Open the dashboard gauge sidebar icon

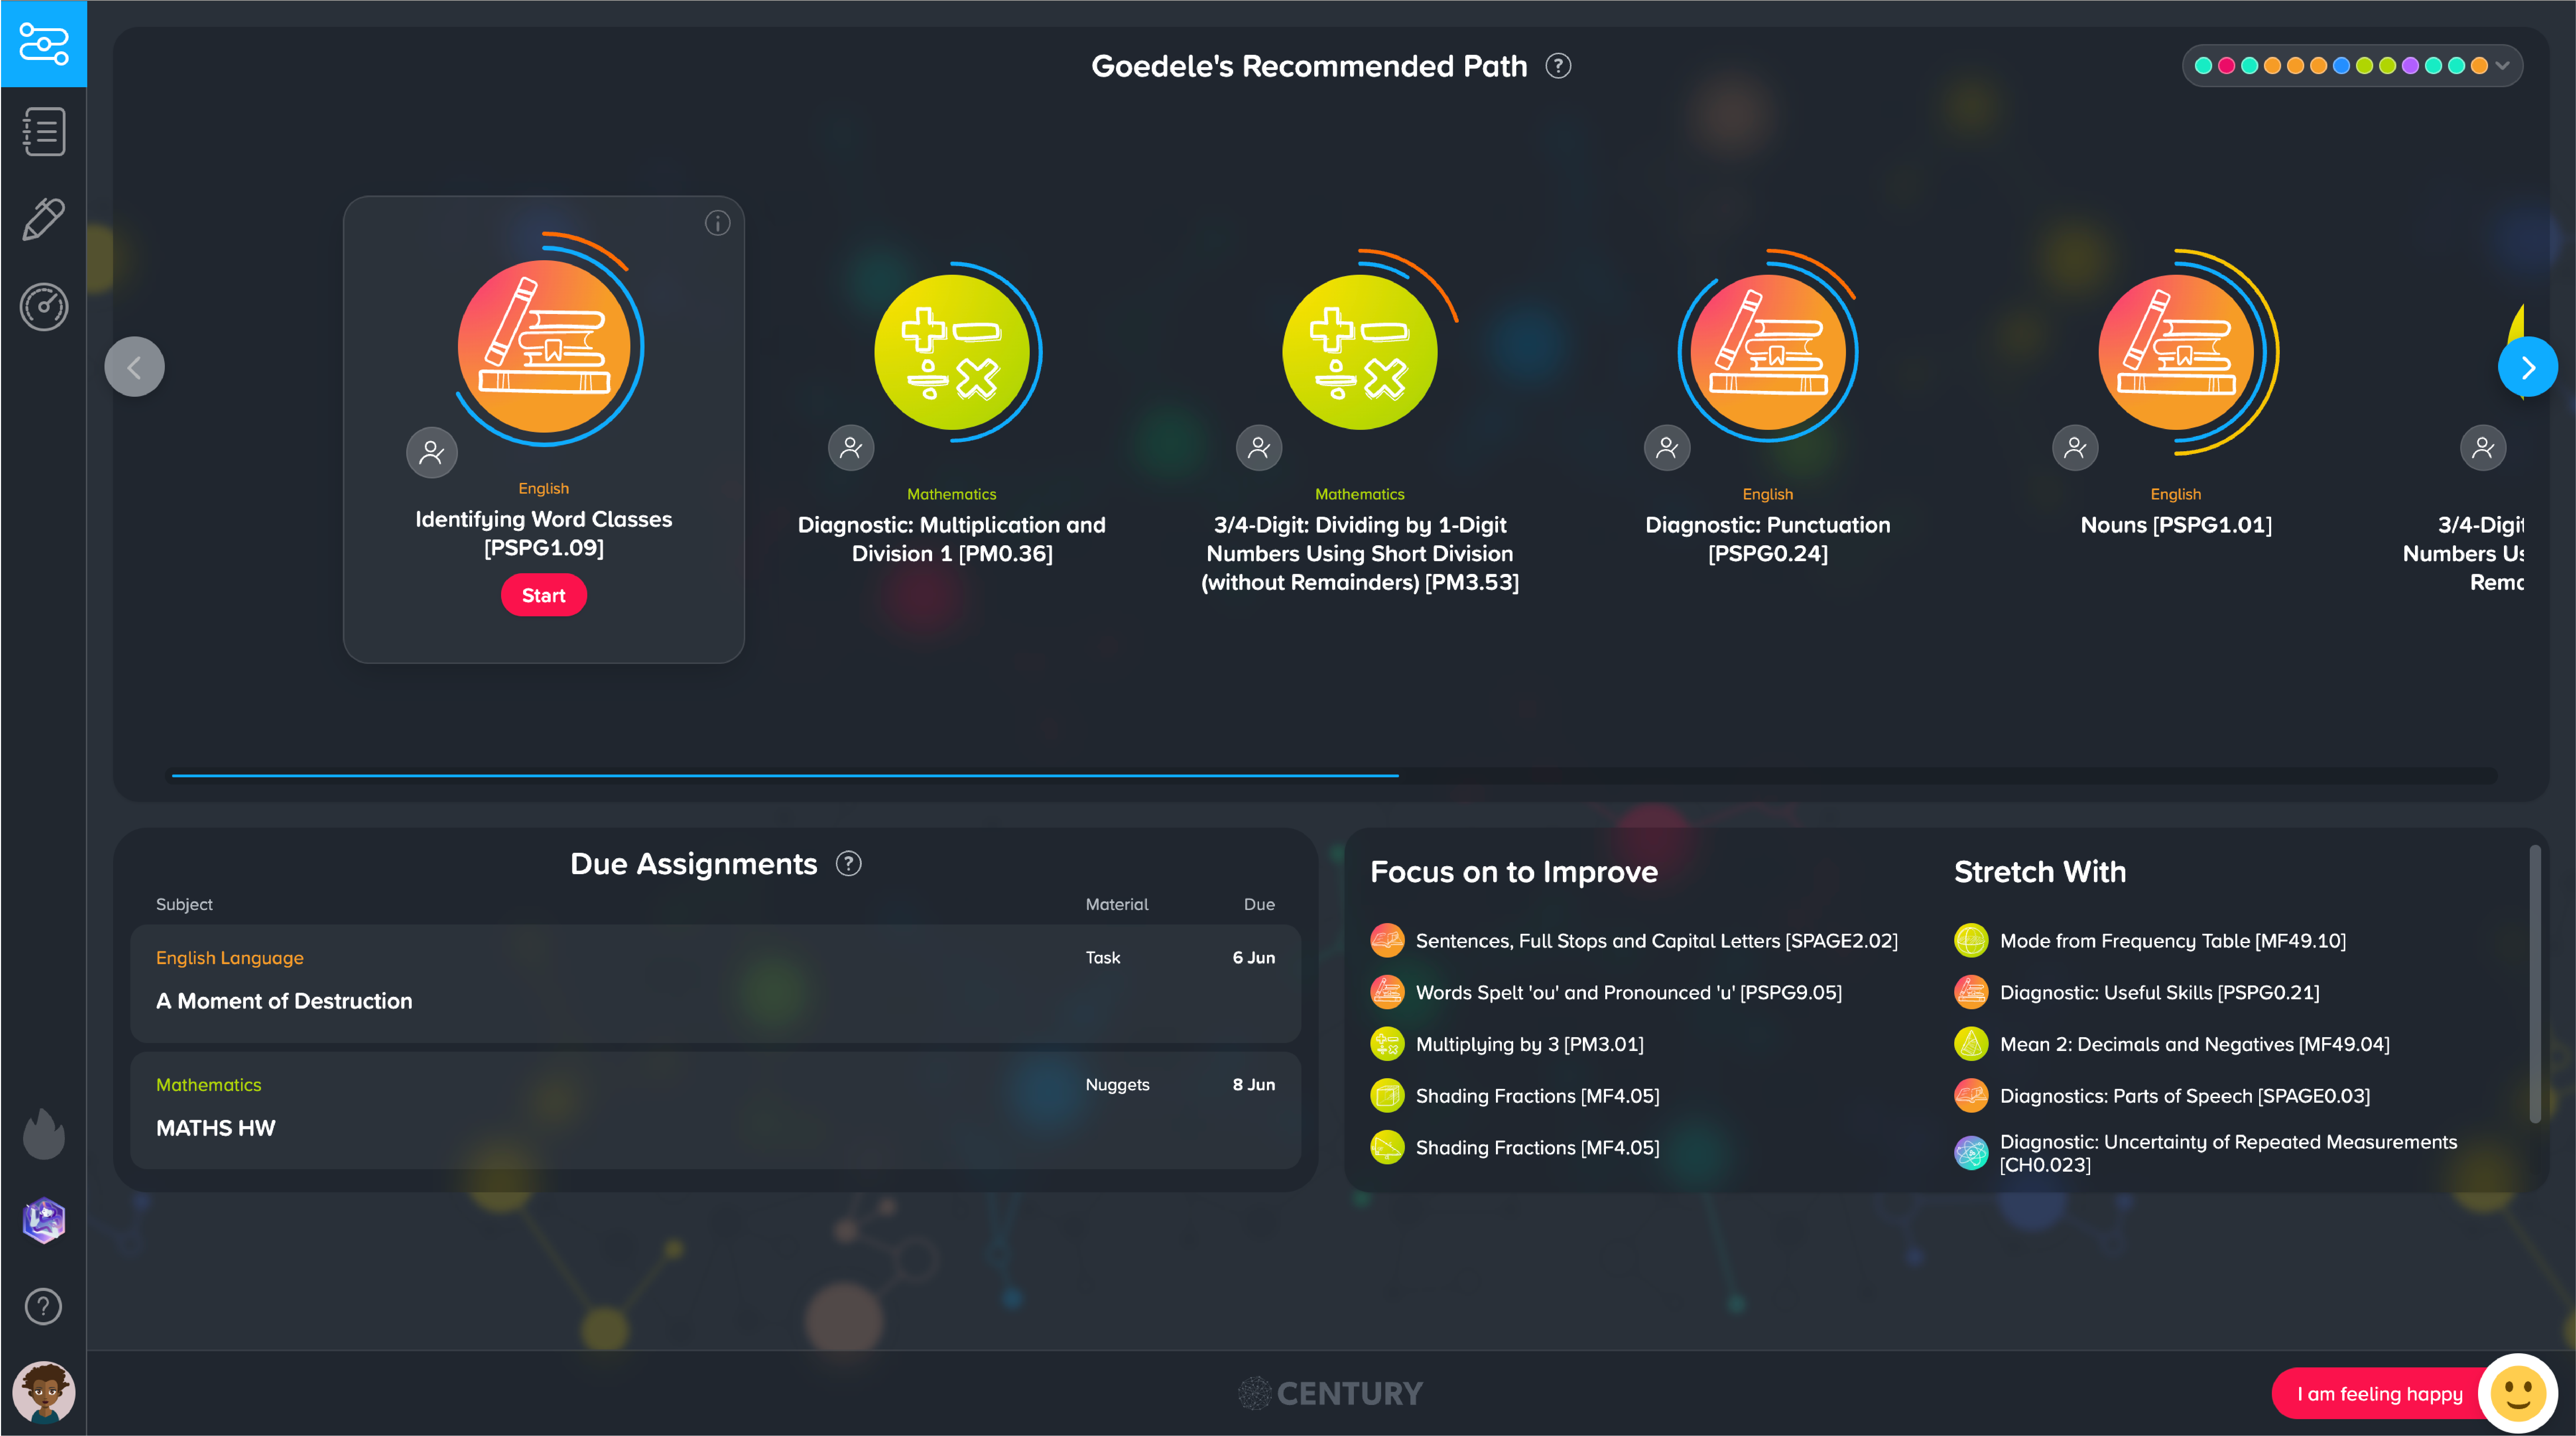tap(44, 307)
